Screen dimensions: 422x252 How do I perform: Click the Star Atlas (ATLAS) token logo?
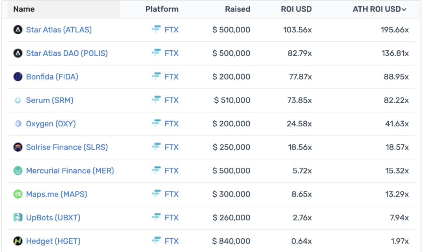coord(18,30)
